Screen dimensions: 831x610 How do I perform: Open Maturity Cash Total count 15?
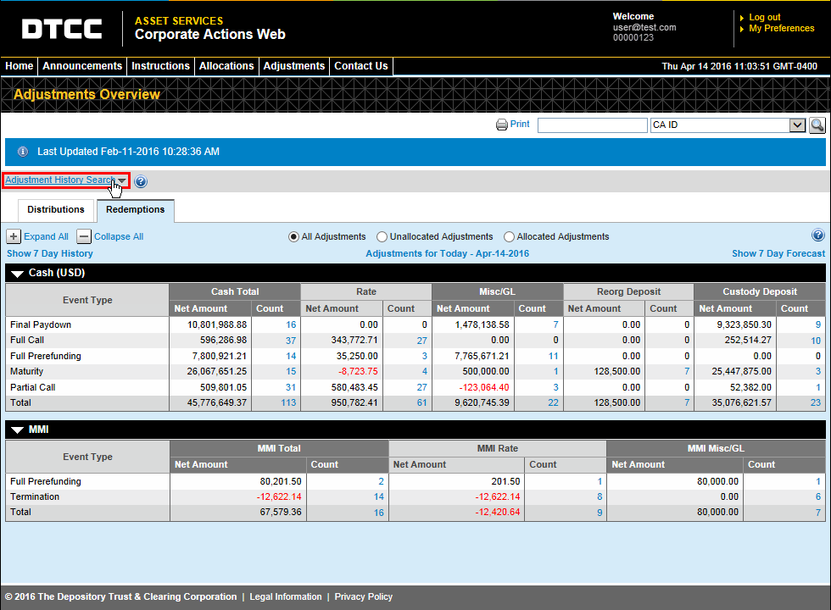pyautogui.click(x=291, y=372)
